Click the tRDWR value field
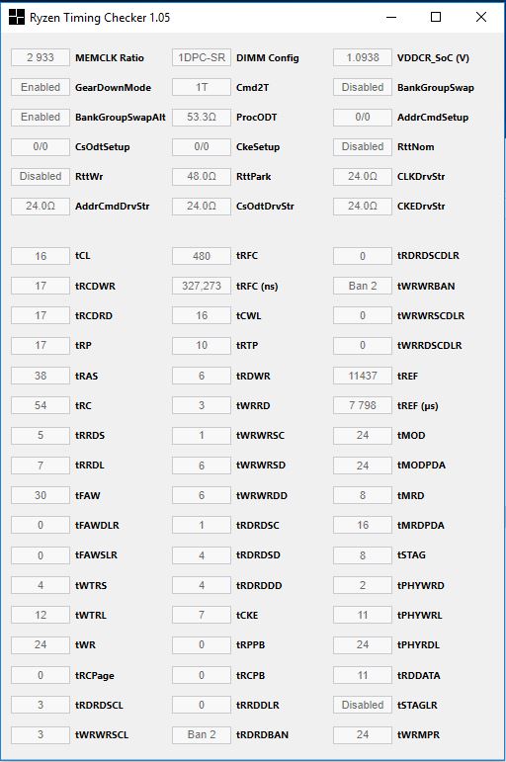The height and width of the screenshot is (762, 506). point(202,376)
